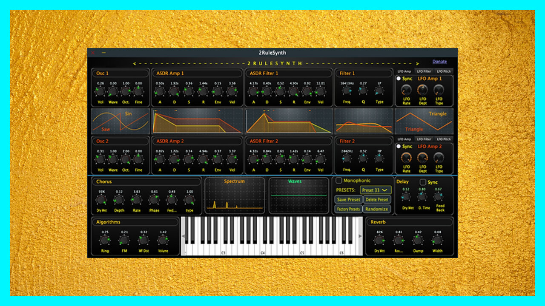Open the Preset 33 dropdown

point(376,190)
